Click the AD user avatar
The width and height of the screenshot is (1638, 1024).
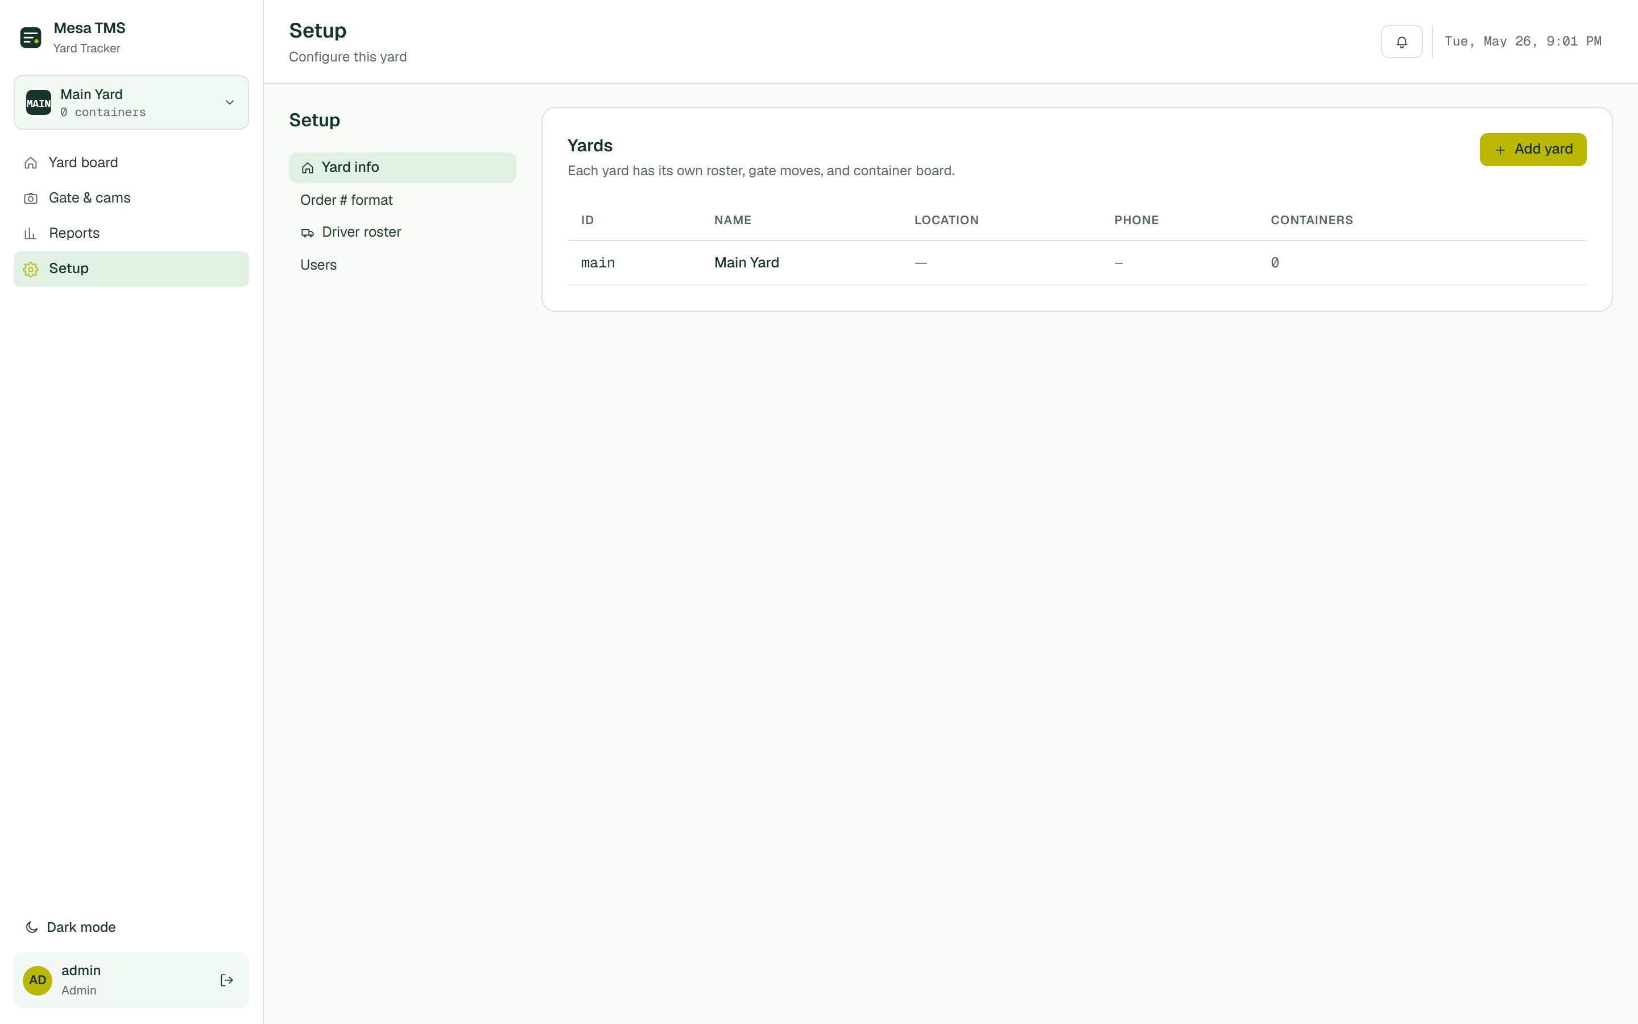click(x=38, y=980)
